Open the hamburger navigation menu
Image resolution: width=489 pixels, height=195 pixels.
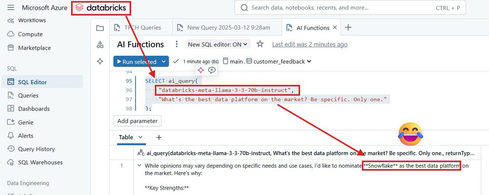click(x=11, y=7)
